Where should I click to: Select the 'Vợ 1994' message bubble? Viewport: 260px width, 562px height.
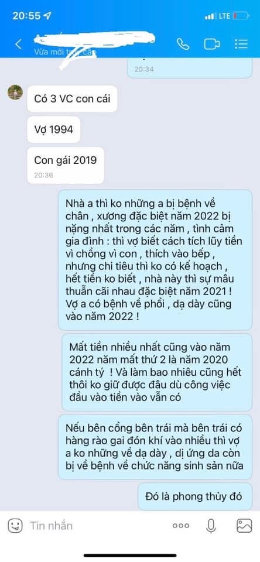54,129
